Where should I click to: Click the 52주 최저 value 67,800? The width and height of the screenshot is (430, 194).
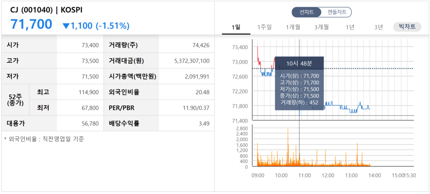(x=90, y=108)
